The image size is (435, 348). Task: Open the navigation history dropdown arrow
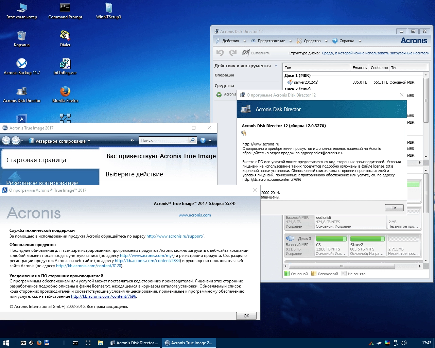(x=22, y=141)
